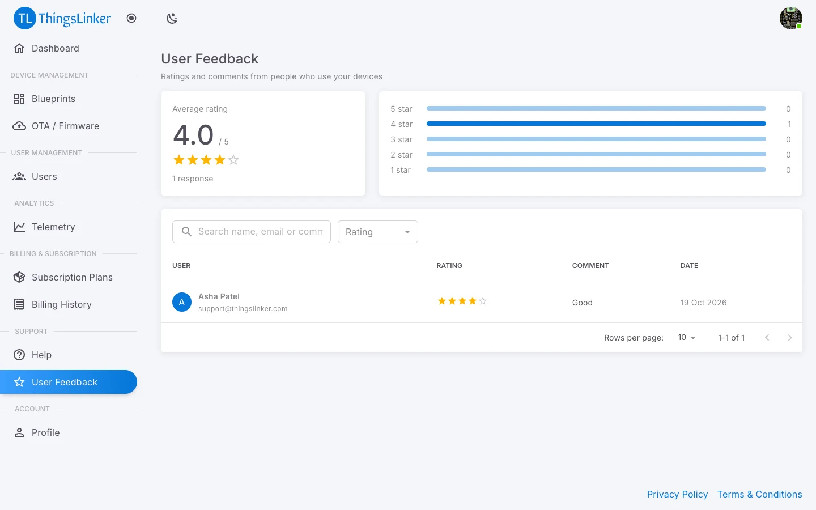The image size is (816, 510).
Task: Click the '1–1 of 1' pagination text
Action: [x=732, y=338]
